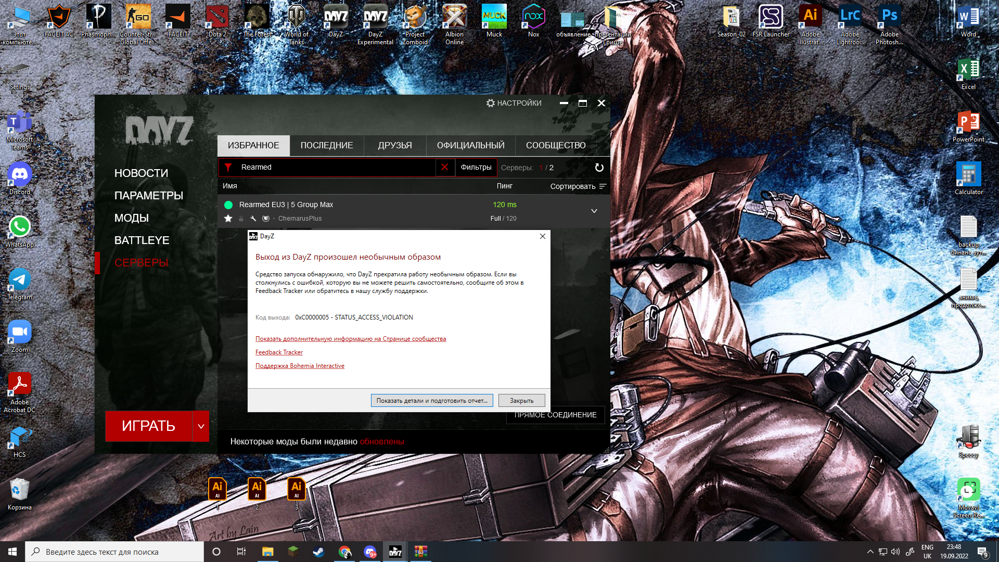
Task: Select the Muck desktop icon
Action: tap(494, 21)
